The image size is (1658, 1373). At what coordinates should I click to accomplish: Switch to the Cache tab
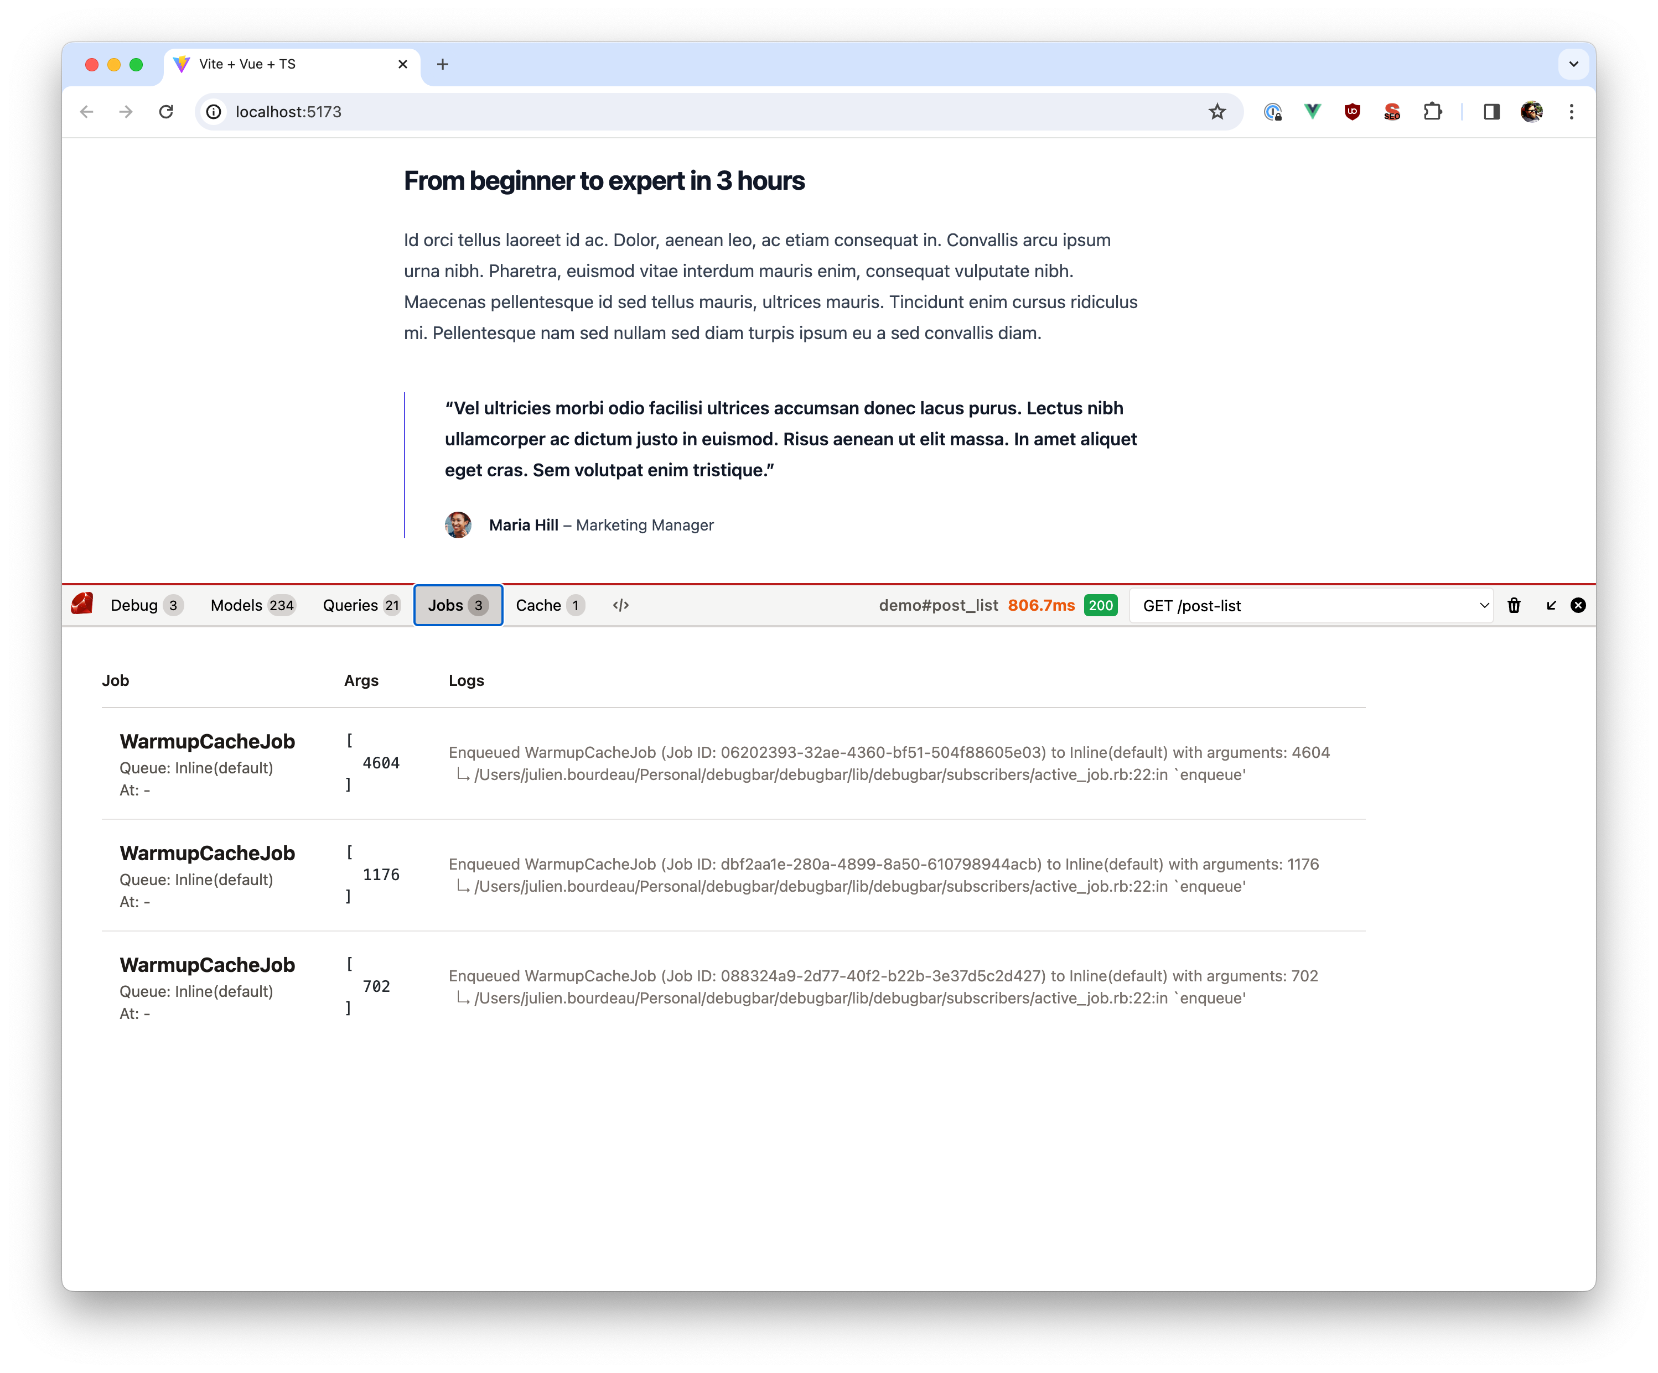[x=549, y=605]
